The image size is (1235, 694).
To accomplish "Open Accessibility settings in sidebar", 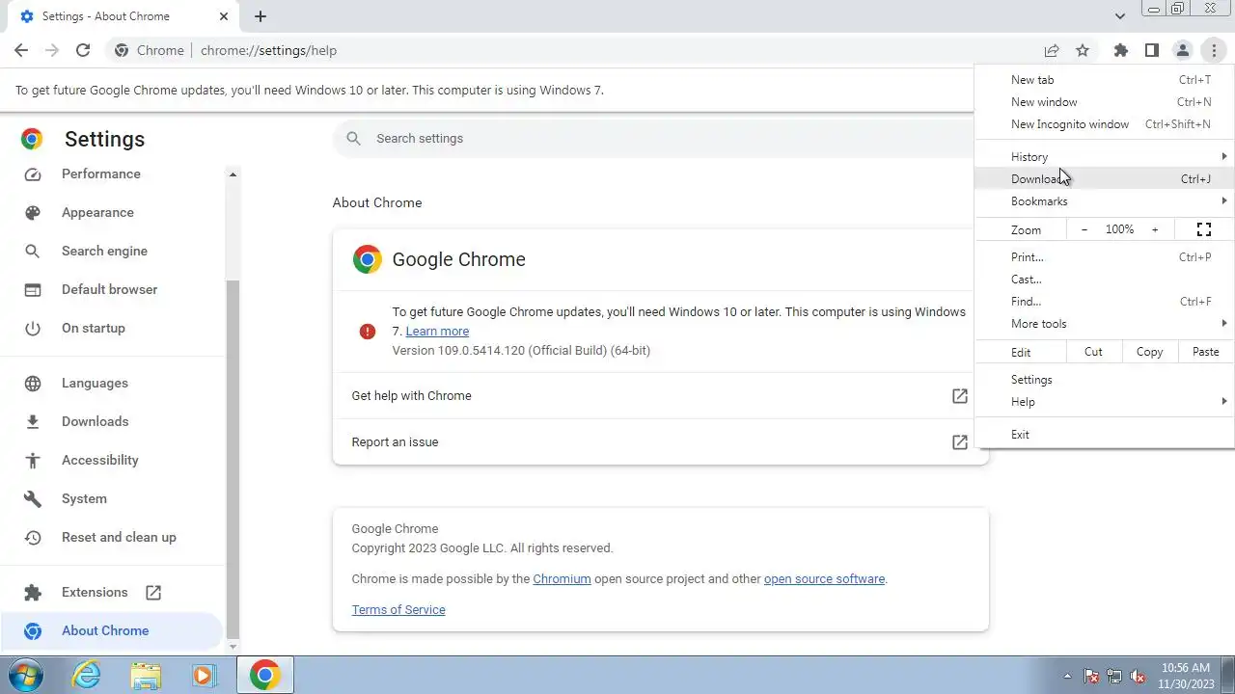I will (100, 460).
